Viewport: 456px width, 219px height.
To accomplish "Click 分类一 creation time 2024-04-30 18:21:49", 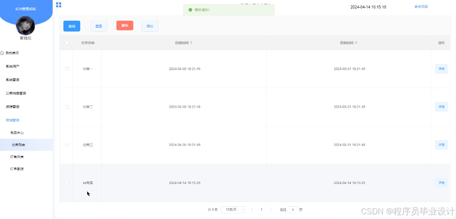I will [x=185, y=69].
